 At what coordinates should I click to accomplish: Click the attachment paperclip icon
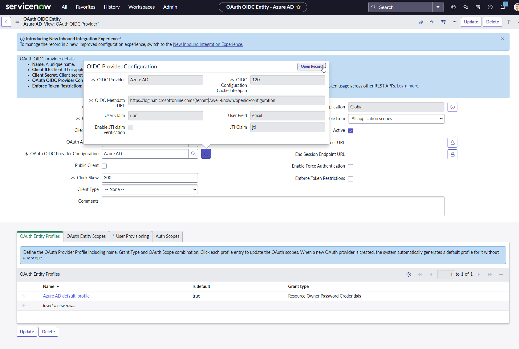click(421, 22)
